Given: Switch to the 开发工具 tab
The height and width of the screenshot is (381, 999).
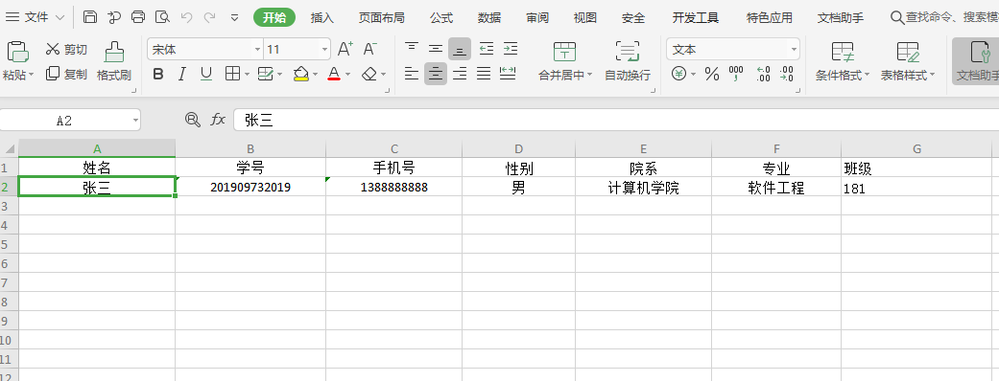Looking at the screenshot, I should 695,18.
